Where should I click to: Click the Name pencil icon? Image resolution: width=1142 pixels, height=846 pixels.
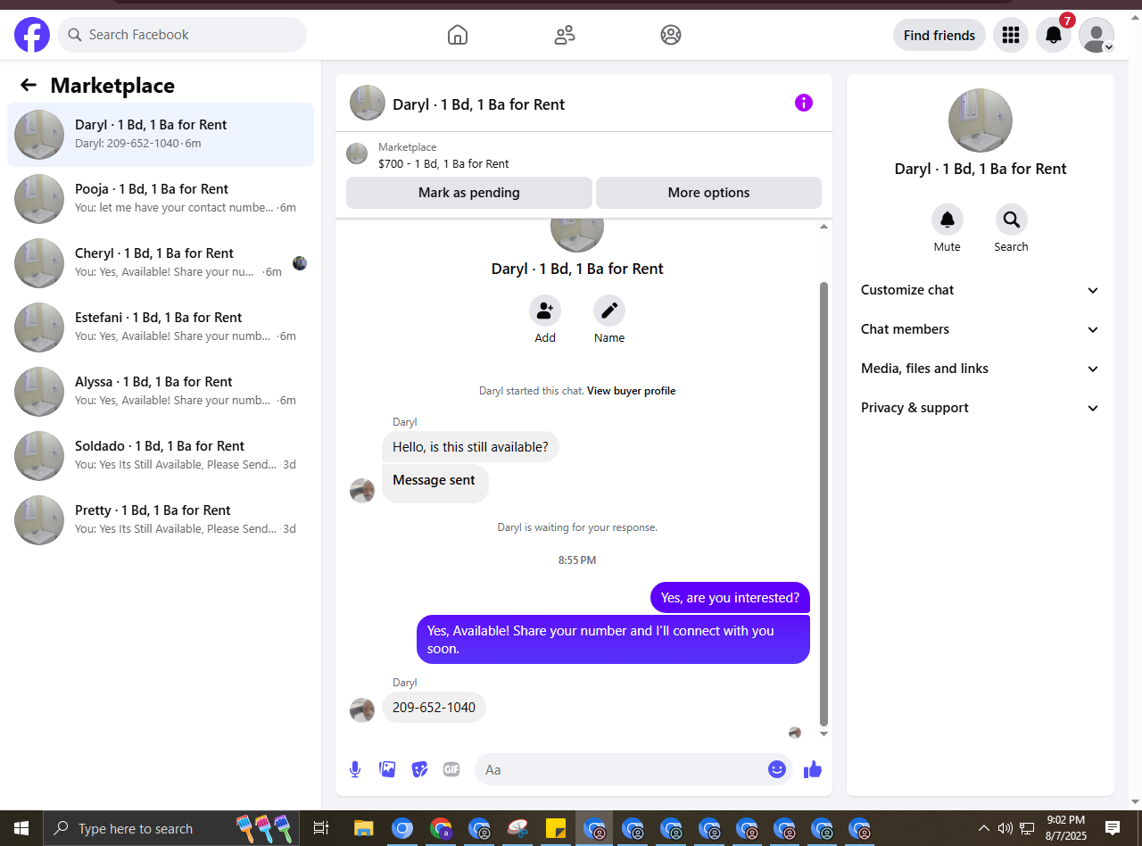[x=609, y=311]
